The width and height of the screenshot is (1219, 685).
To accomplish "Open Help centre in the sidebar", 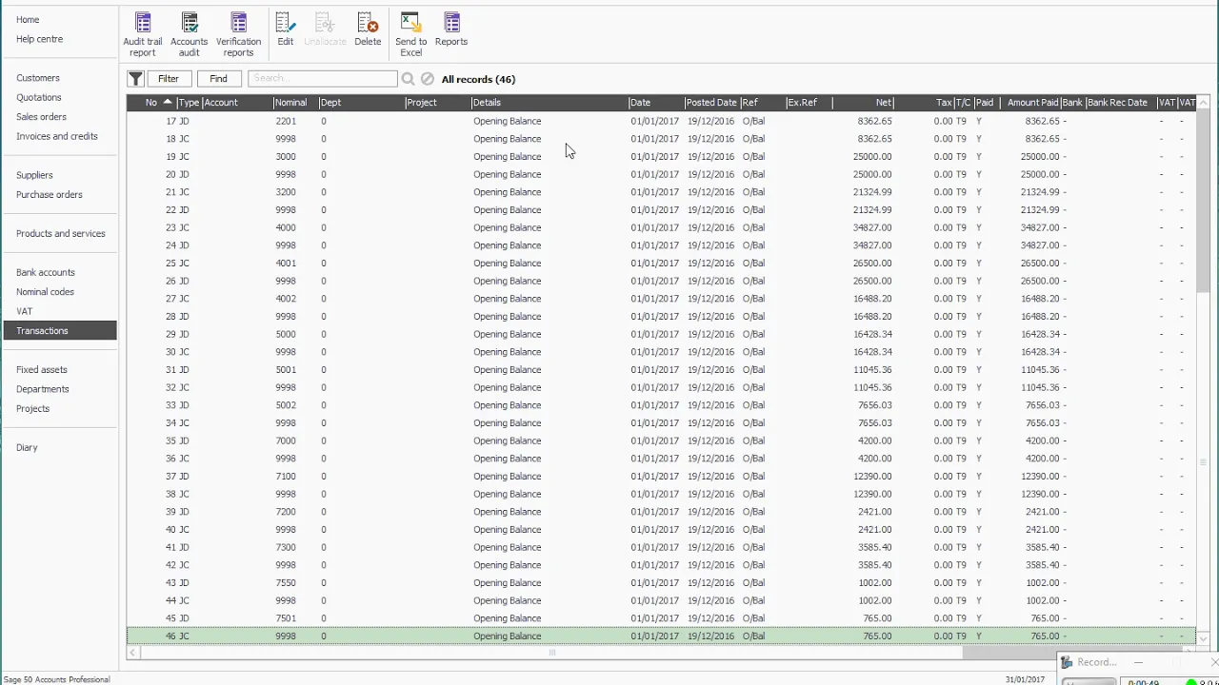I will click(39, 39).
